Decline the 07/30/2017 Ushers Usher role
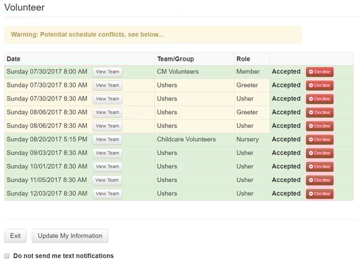This screenshot has width=359, height=263. point(319,99)
